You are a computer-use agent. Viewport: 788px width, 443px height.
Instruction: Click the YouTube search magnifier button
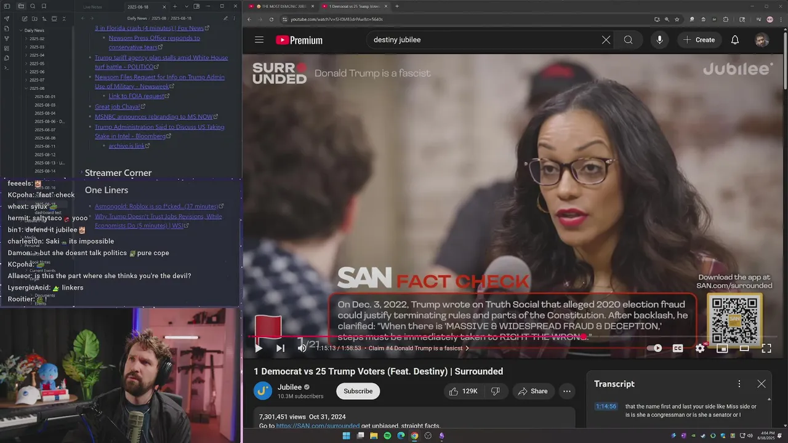tap(628, 40)
